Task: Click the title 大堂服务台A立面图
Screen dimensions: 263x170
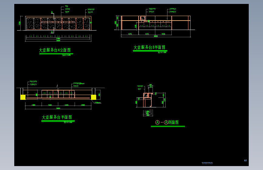Action: click(55, 50)
